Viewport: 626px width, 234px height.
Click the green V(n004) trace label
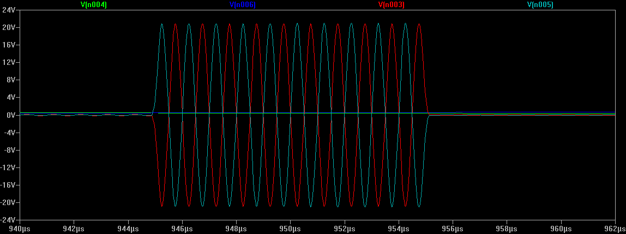click(94, 4)
